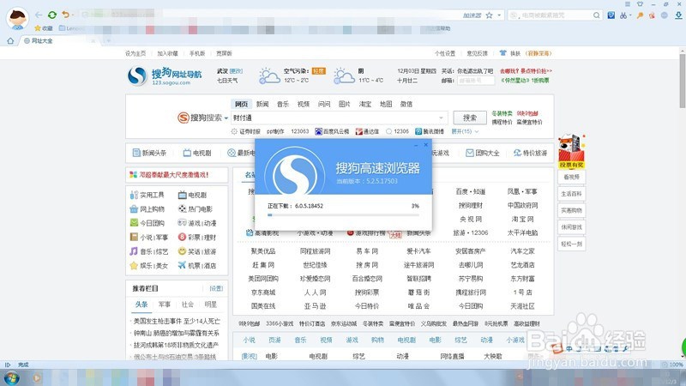Viewport: 686px width, 386px height.
Task: Open 机票|酒店 in the left sidebar
Action: tap(197, 265)
